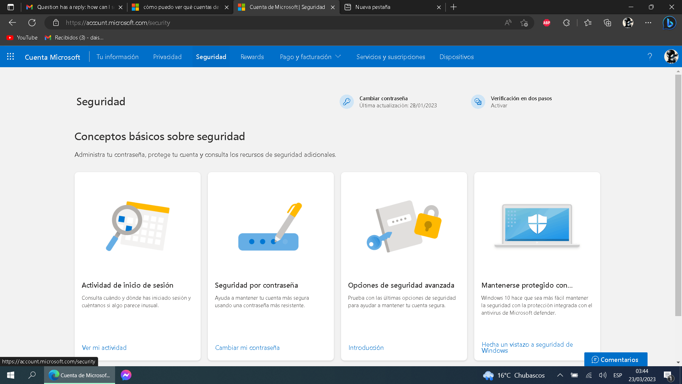
Task: Open the YouTube bookmark
Action: click(22, 38)
